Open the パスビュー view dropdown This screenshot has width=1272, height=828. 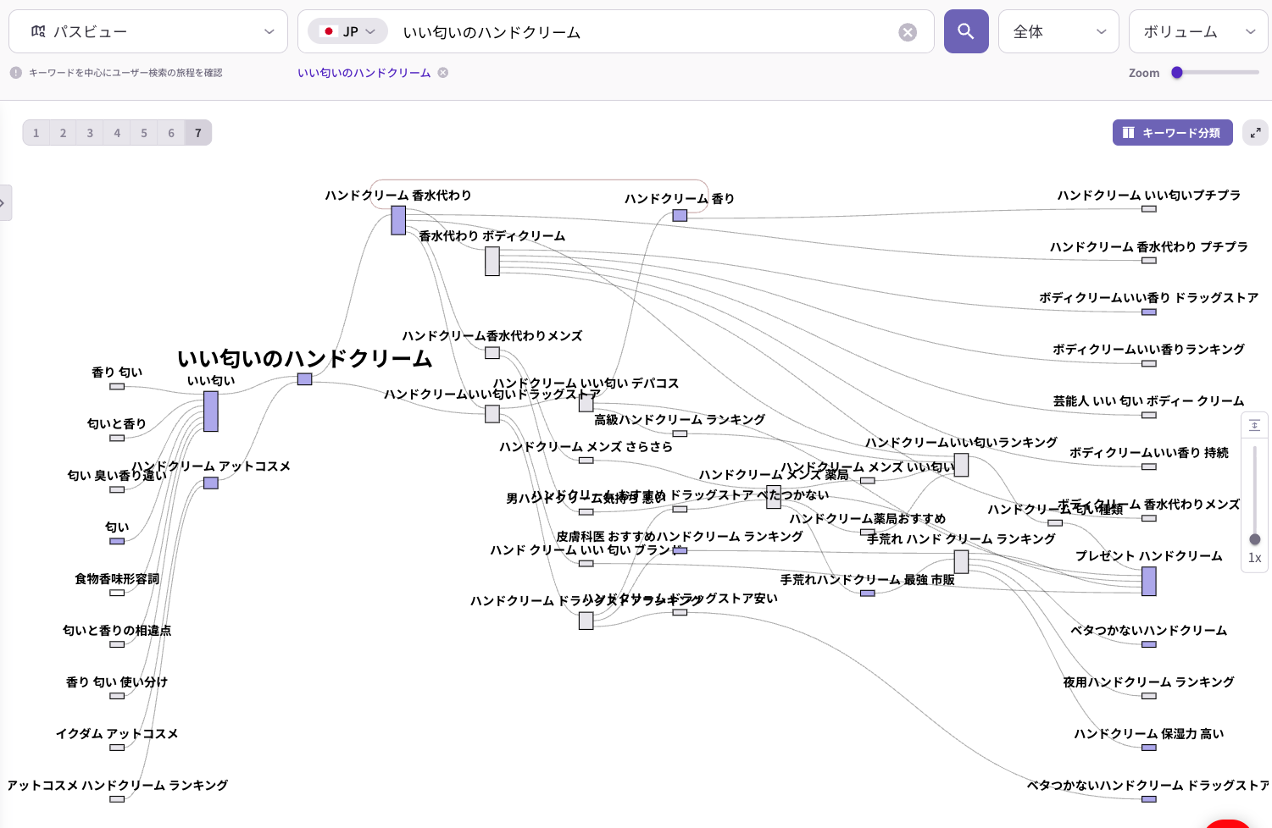(148, 31)
